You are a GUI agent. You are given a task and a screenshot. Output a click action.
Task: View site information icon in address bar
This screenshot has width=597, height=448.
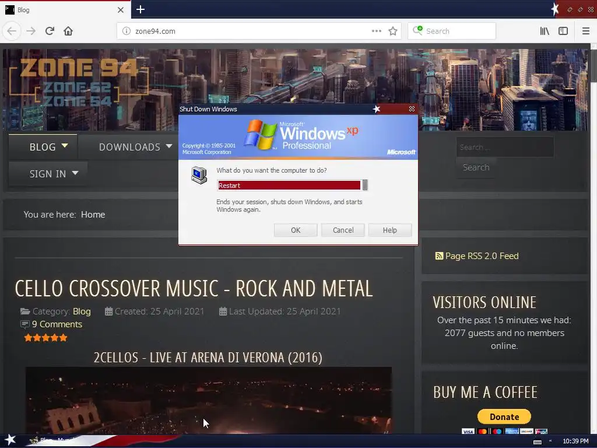point(127,32)
